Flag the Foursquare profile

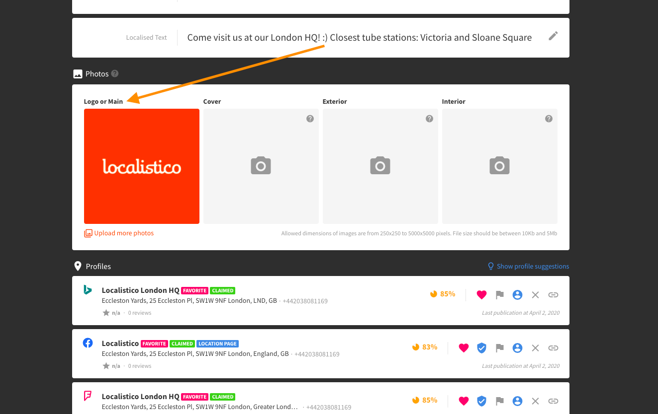pos(500,401)
